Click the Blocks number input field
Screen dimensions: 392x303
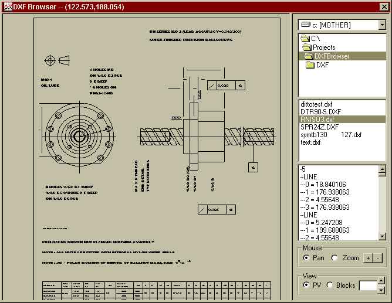tap(368, 285)
